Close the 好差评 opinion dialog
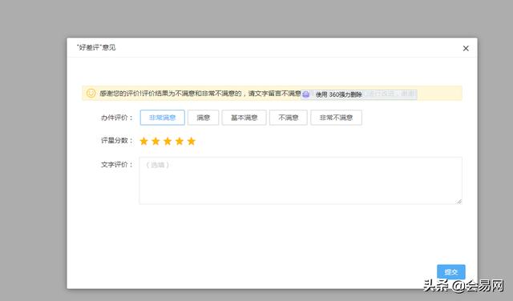The height and width of the screenshot is (301, 513). (x=466, y=48)
